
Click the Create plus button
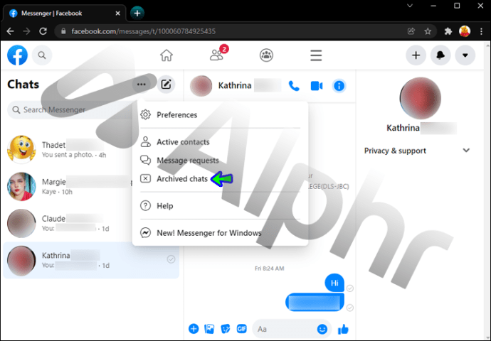point(416,55)
